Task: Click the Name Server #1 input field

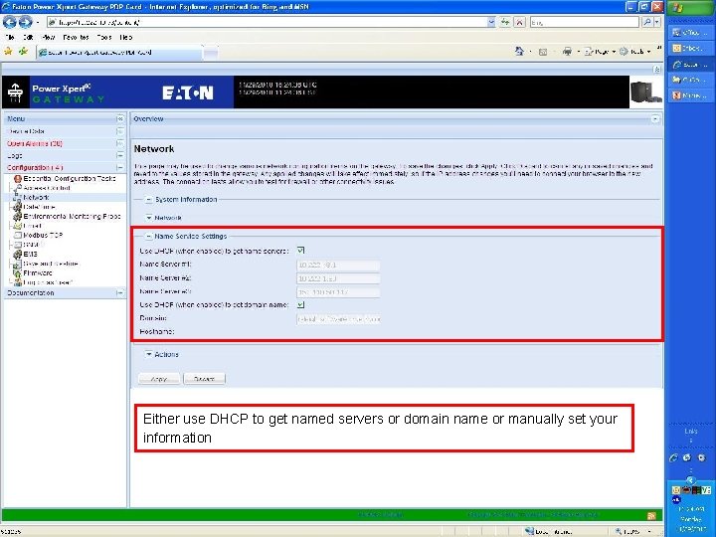Action: (338, 265)
